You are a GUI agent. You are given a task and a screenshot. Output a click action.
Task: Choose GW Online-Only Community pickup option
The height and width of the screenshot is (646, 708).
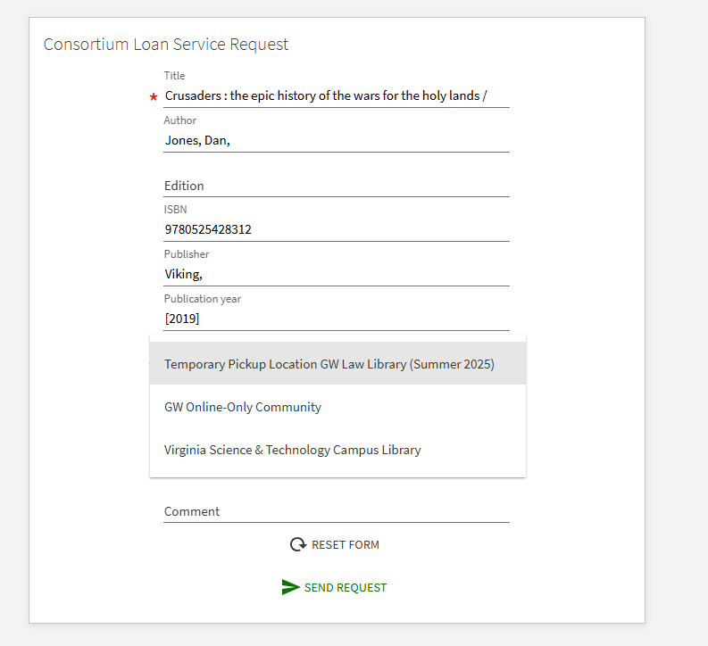(x=243, y=407)
